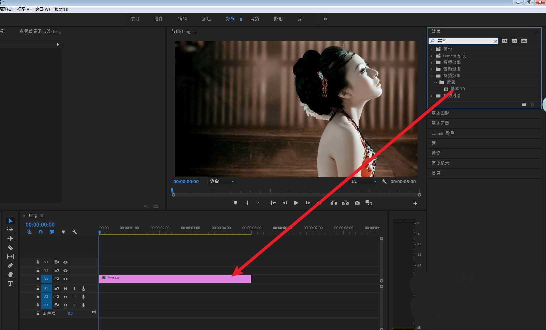The image size is (546, 330).
Task: Open the 1/2 playback resolution dropdown
Action: (363, 181)
